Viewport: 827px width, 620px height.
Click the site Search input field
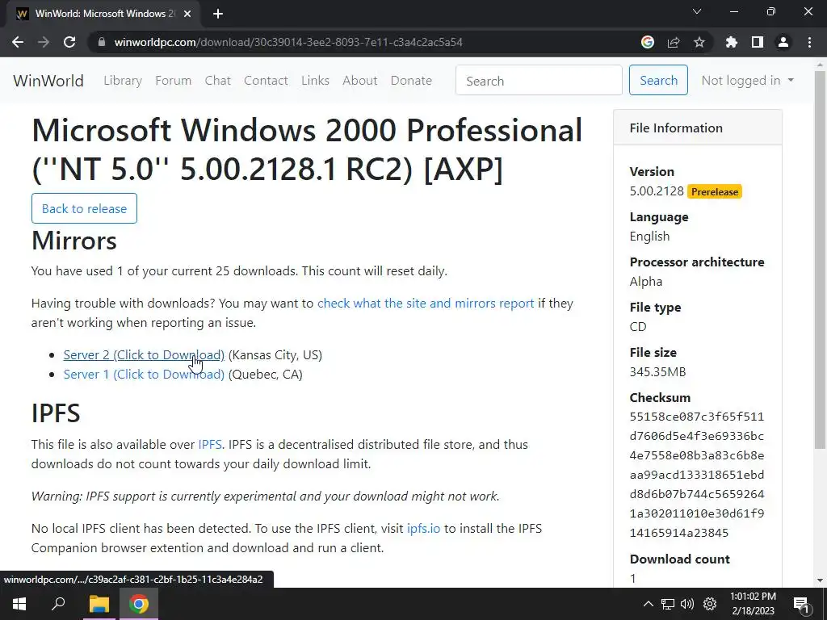[539, 80]
